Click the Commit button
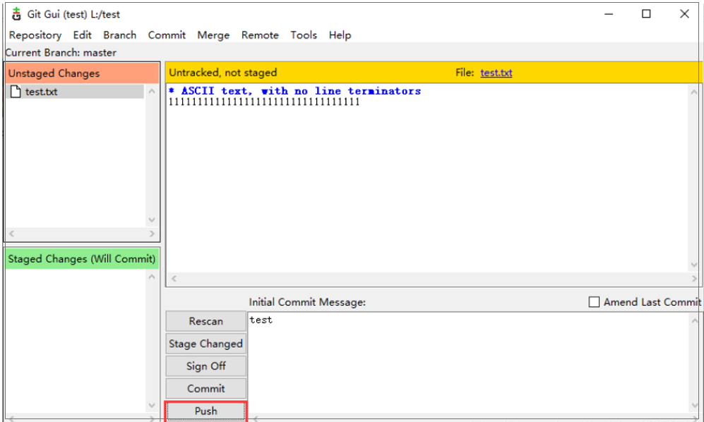The width and height of the screenshot is (704, 422). 205,388
